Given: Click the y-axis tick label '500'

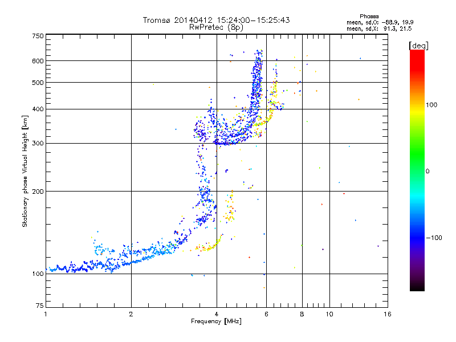Looking at the screenshot, I should pos(38,83).
